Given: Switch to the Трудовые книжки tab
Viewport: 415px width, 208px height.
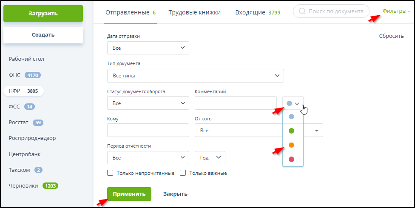Looking at the screenshot, I should pos(194,12).
